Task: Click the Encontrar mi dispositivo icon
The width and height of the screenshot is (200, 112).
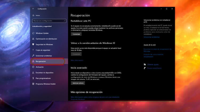Action: tap(33, 72)
